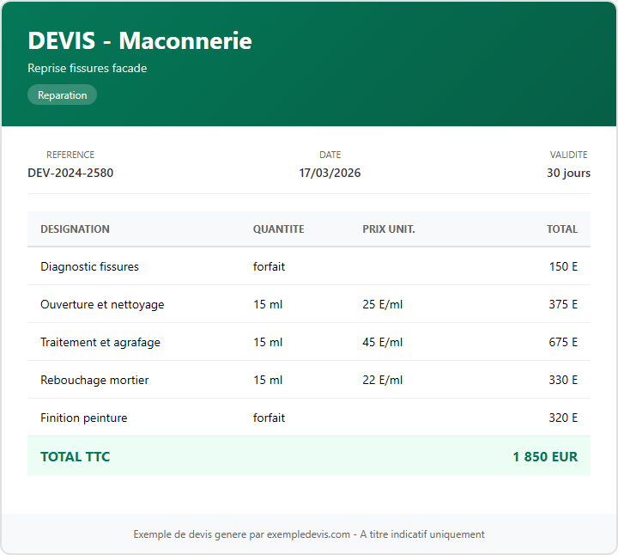Click the DEVIS - Maconnerie title
Screen dimensions: 618x555
click(x=140, y=40)
